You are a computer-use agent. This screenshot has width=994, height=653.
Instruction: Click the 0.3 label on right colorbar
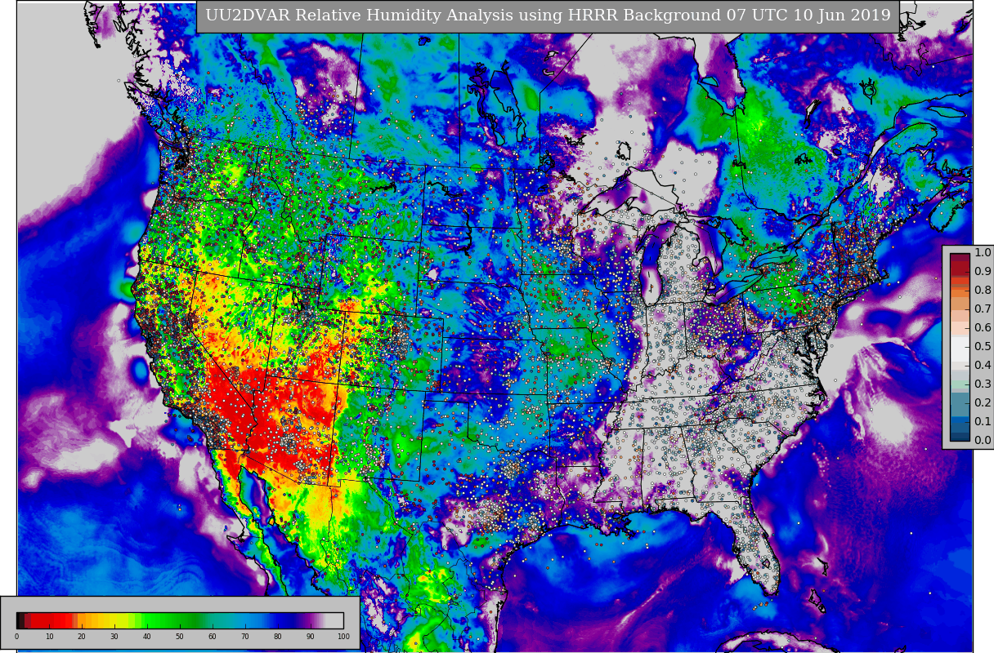tap(983, 384)
